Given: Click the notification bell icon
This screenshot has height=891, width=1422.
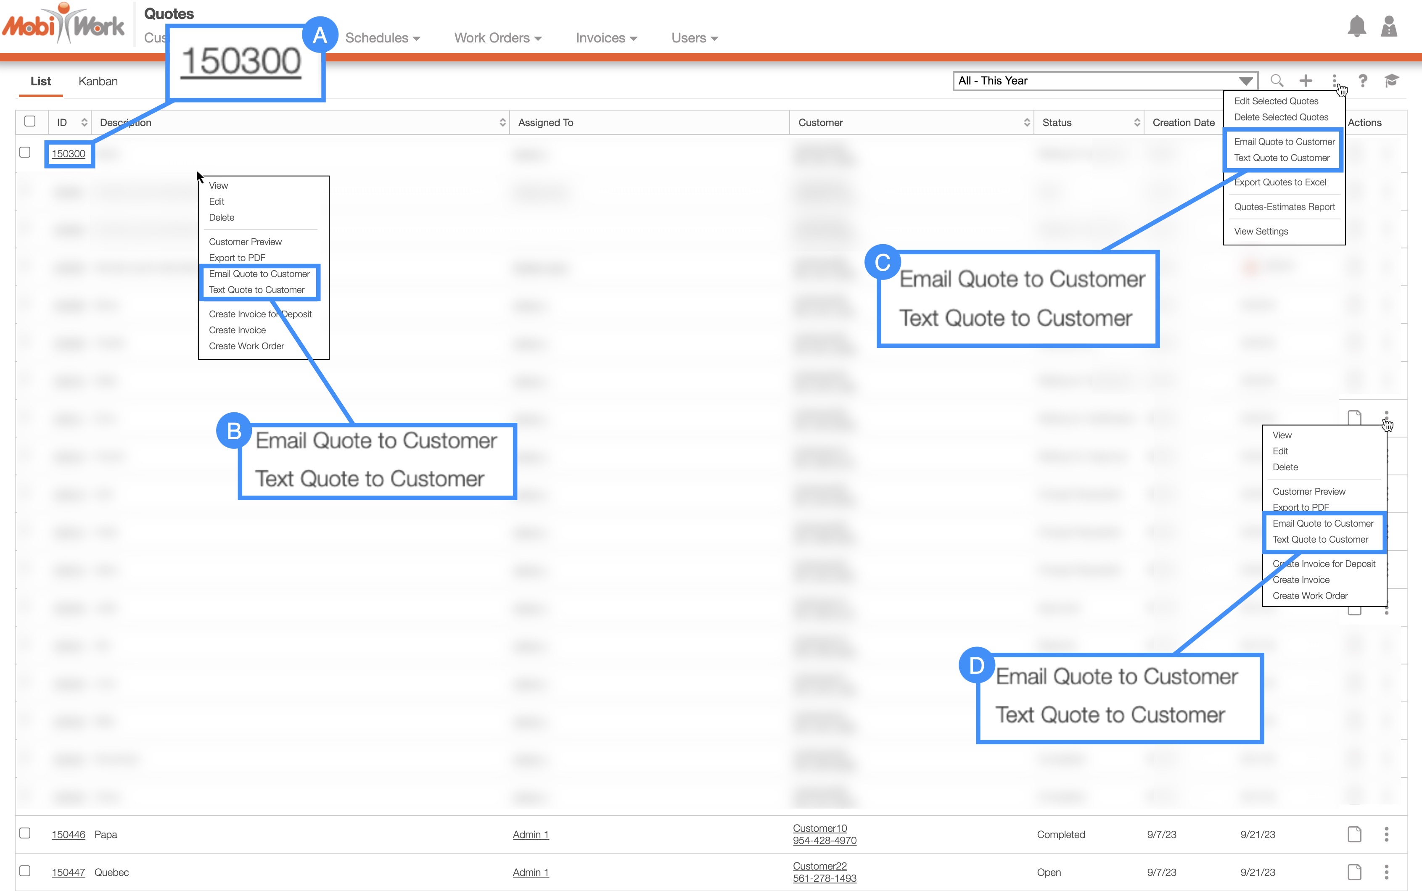Looking at the screenshot, I should 1356,26.
